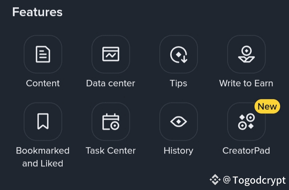Click the Binance logo in the watermark

coord(216,179)
